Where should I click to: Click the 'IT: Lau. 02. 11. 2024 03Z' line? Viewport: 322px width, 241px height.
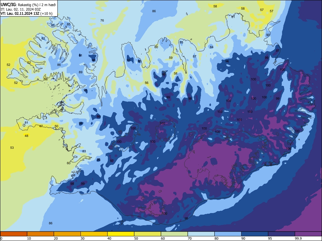(21, 9)
